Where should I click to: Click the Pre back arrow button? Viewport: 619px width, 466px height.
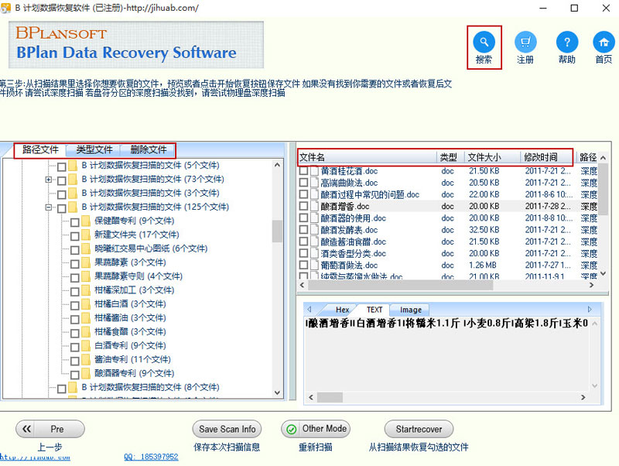tap(50, 429)
